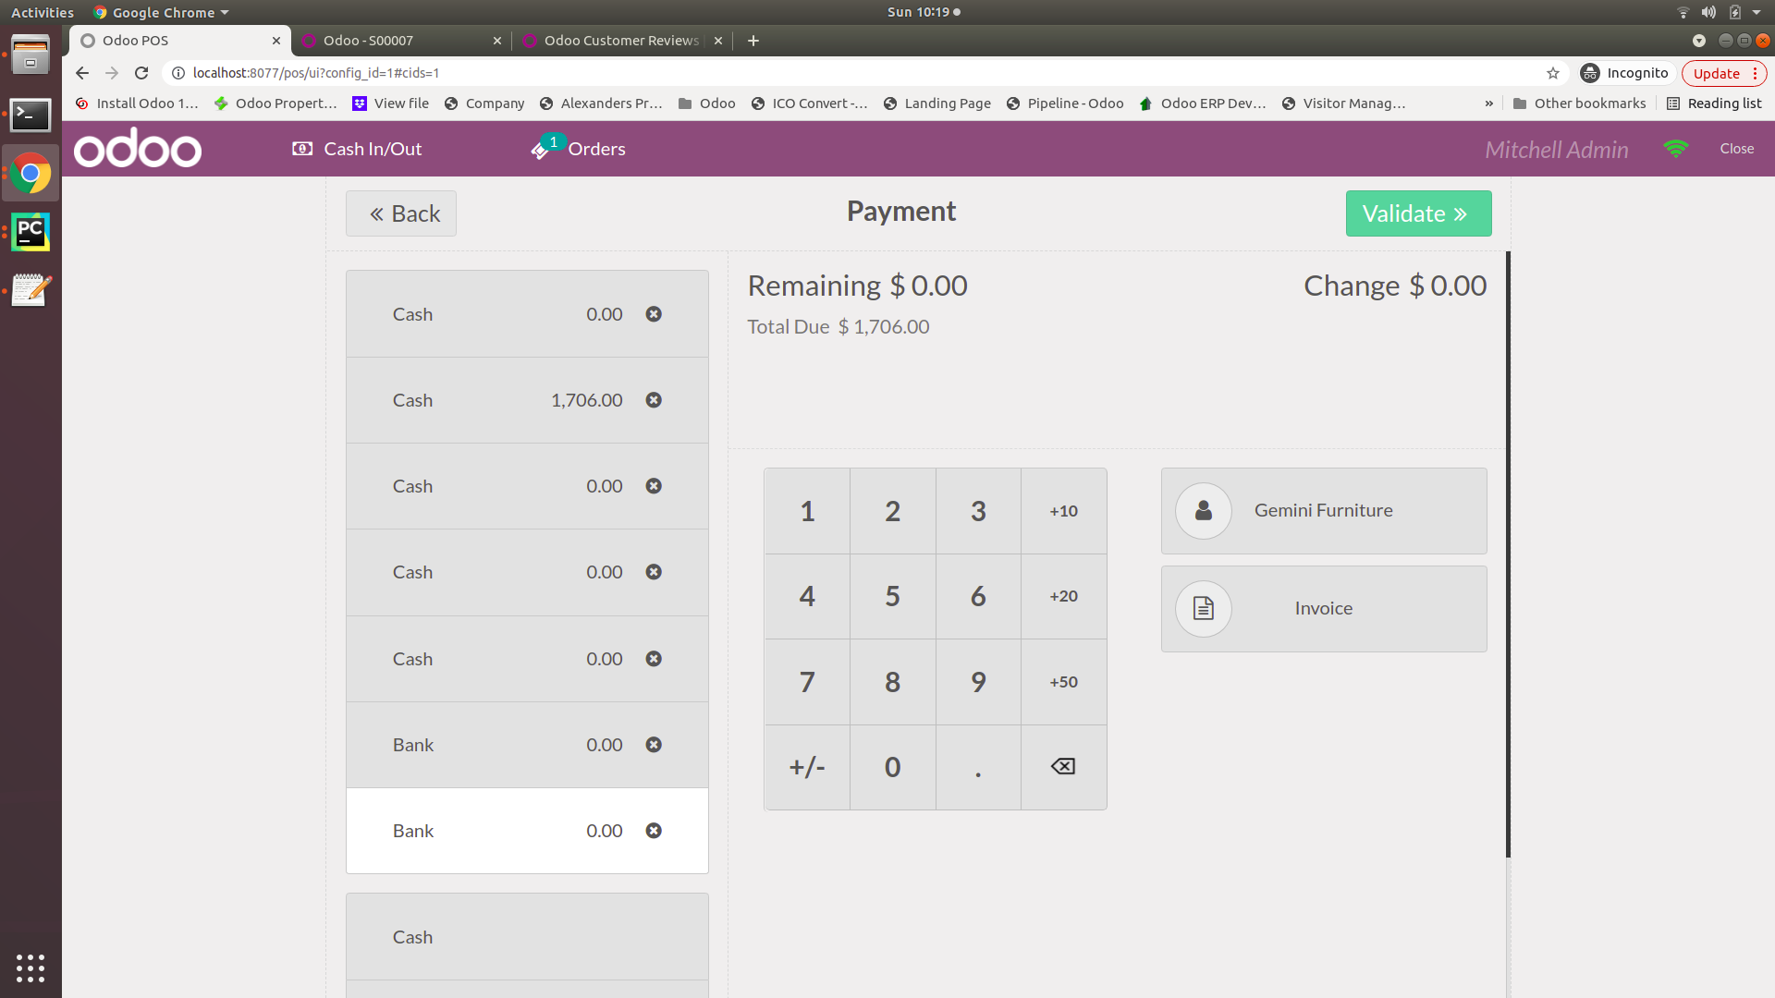The image size is (1775, 998).
Task: Toggle the amount sign with the +/- key
Action: [x=806, y=767]
